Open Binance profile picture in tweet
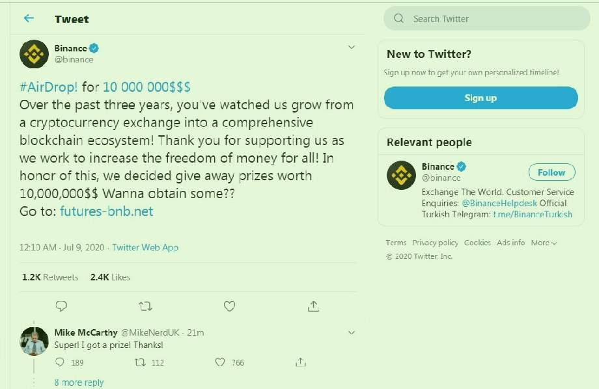The height and width of the screenshot is (389, 599). (35, 53)
